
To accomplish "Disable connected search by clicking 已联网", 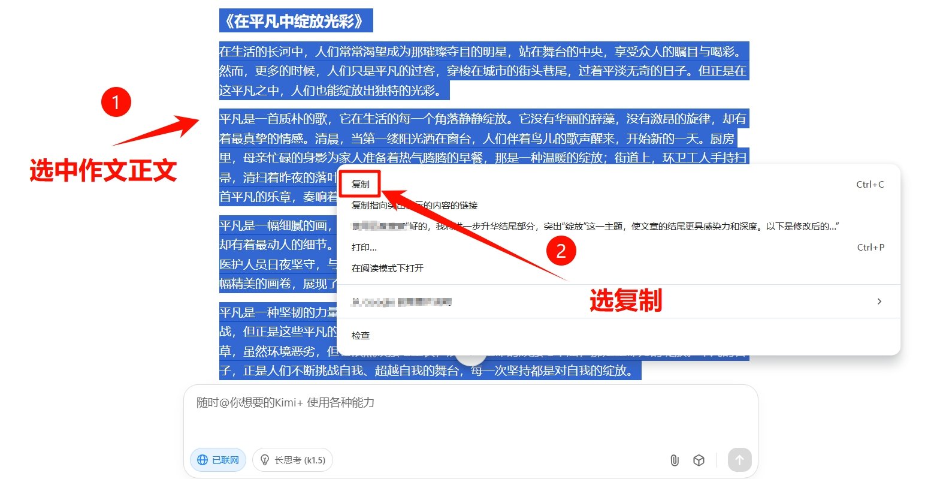I will click(x=217, y=460).
